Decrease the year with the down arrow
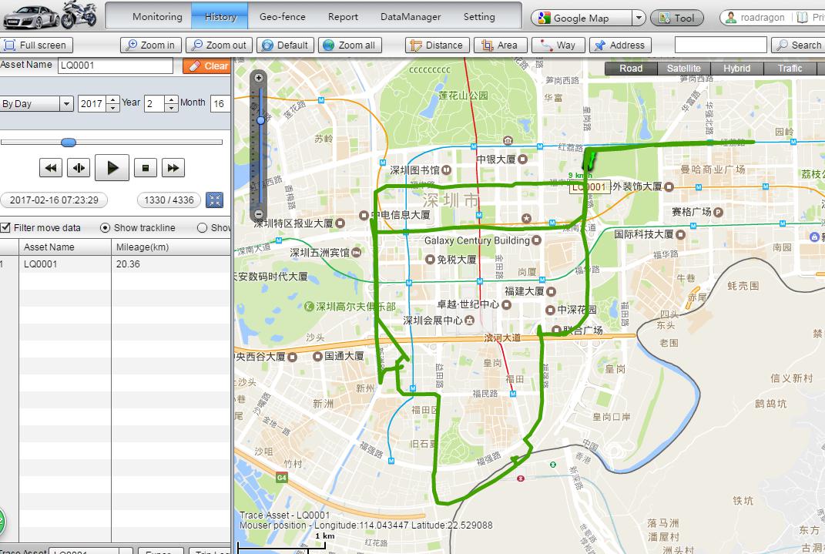 pos(112,107)
